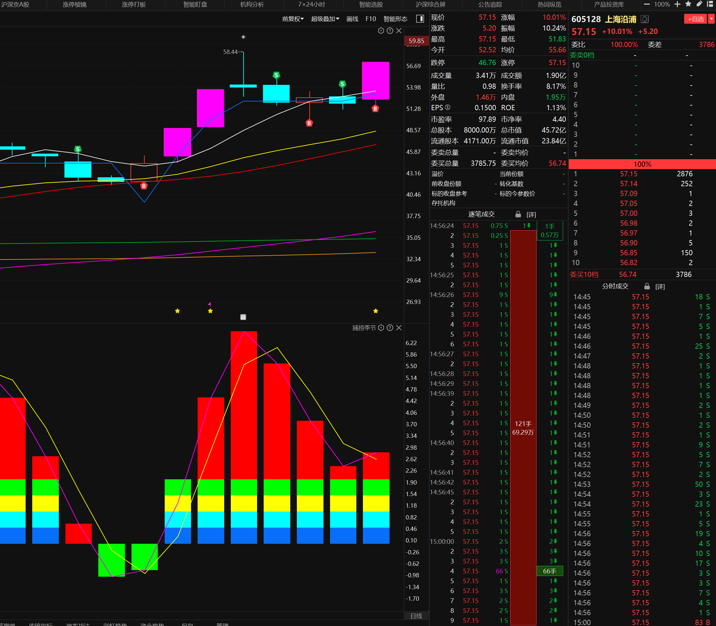Viewport: 716px width, 626px height.
Task: Click the 15:00:00 tick trade row
Action: pyautogui.click(x=469, y=541)
